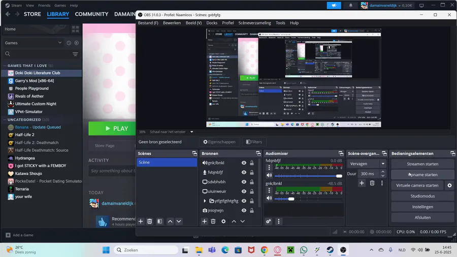Add a new scene with plus icon
Image resolution: width=457 pixels, height=257 pixels.
click(141, 221)
